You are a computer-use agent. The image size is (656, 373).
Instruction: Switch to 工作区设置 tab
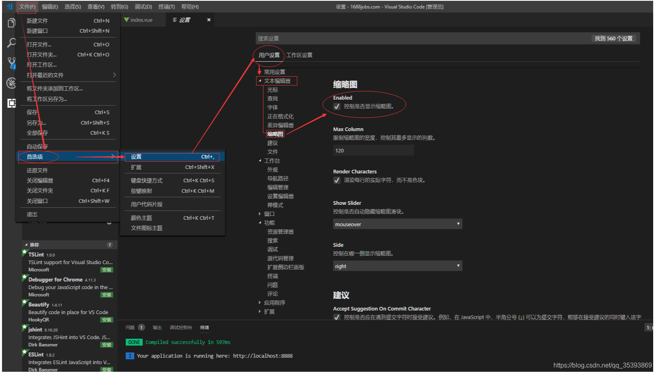(299, 55)
